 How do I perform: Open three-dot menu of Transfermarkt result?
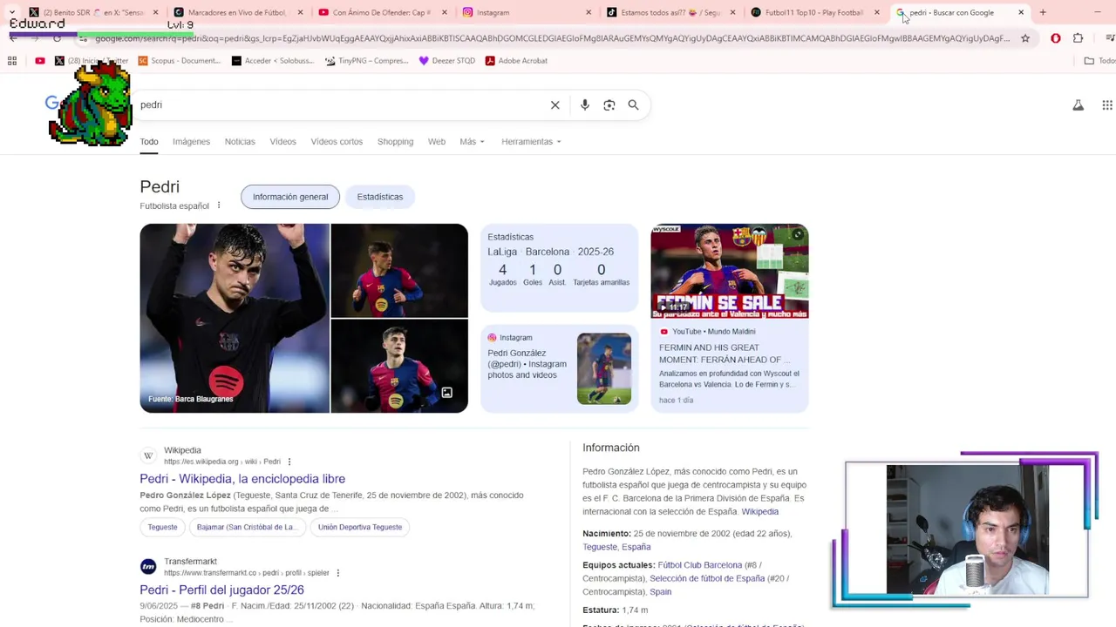(x=337, y=573)
